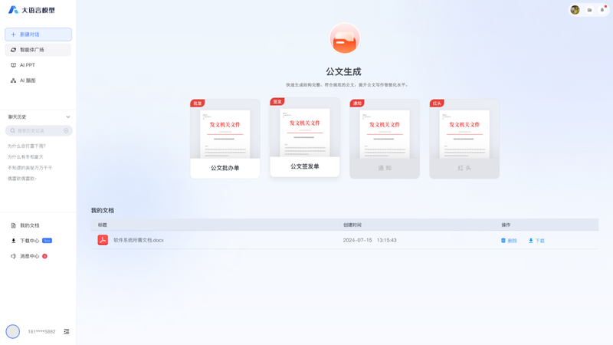Click the 批复 red corner tag
613x345 pixels.
click(198, 103)
